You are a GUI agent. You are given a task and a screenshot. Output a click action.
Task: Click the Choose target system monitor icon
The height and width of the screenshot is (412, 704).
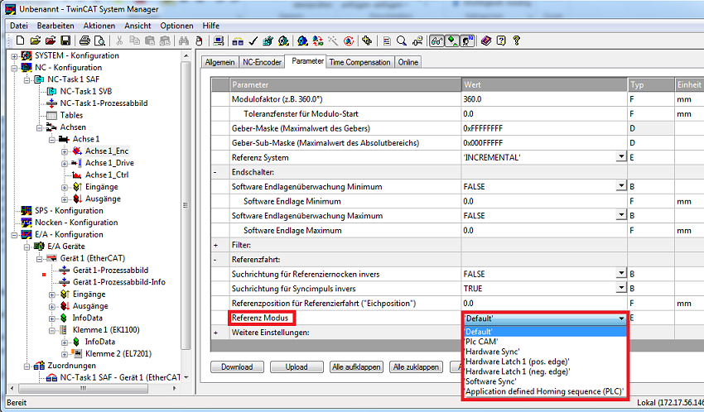(x=218, y=41)
